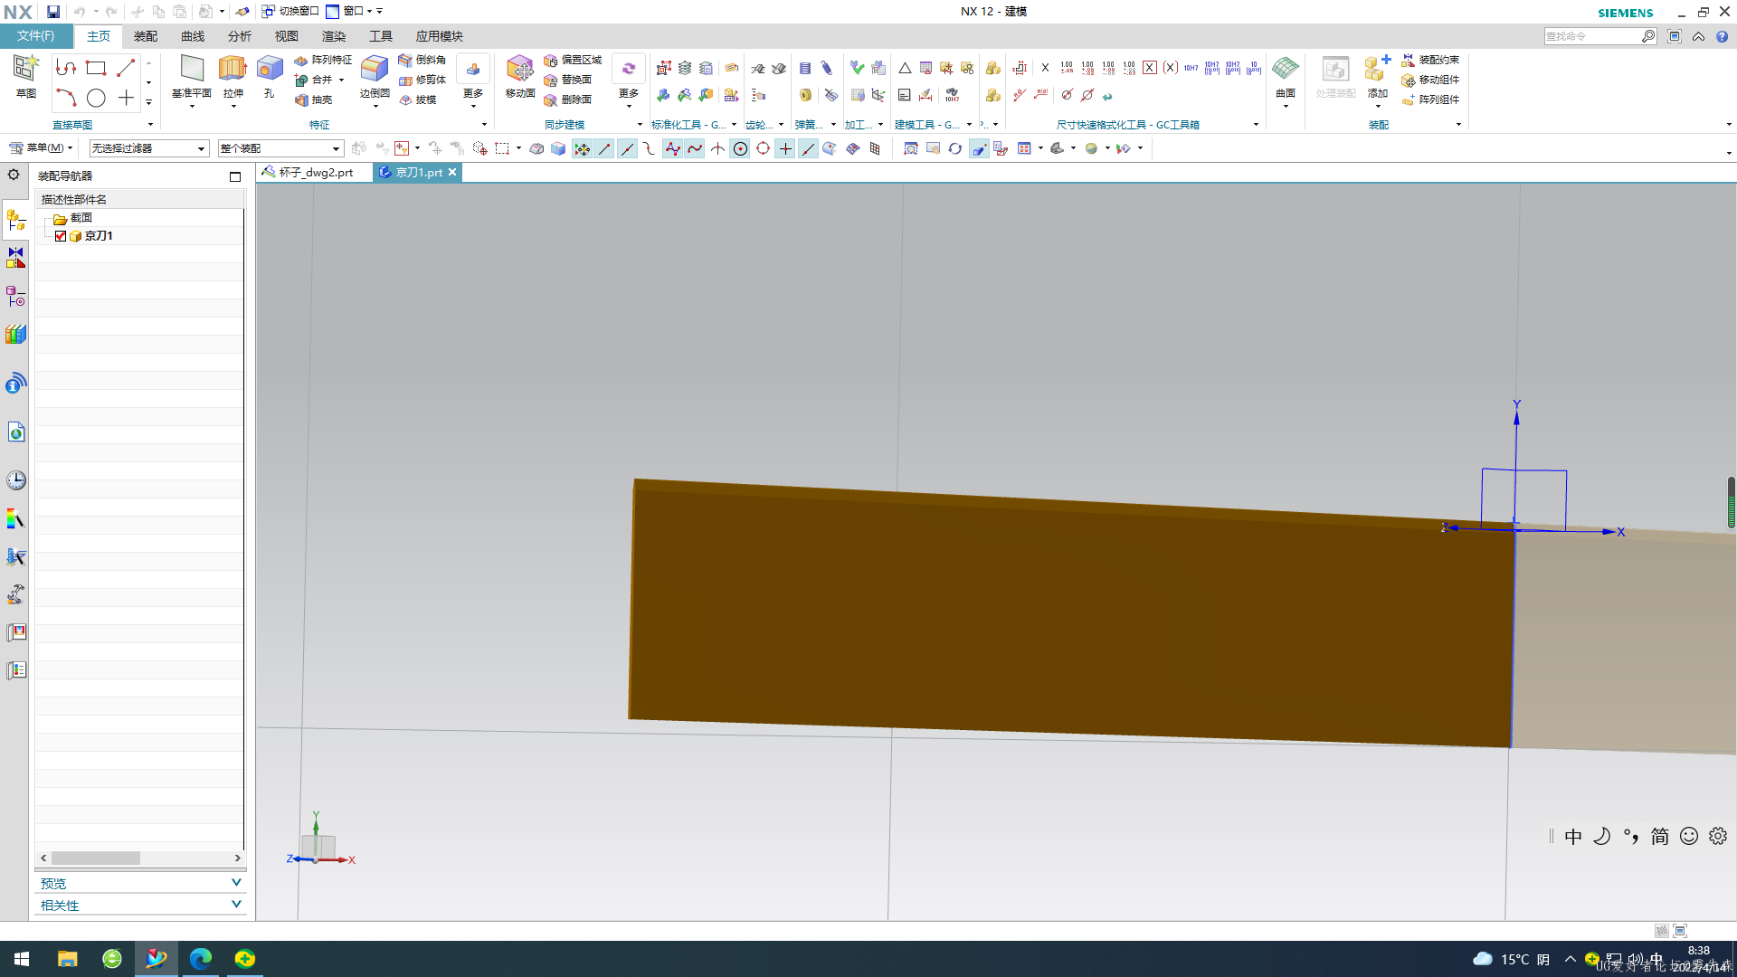The image size is (1737, 977).
Task: Select the arc sketch tool
Action: (x=66, y=98)
